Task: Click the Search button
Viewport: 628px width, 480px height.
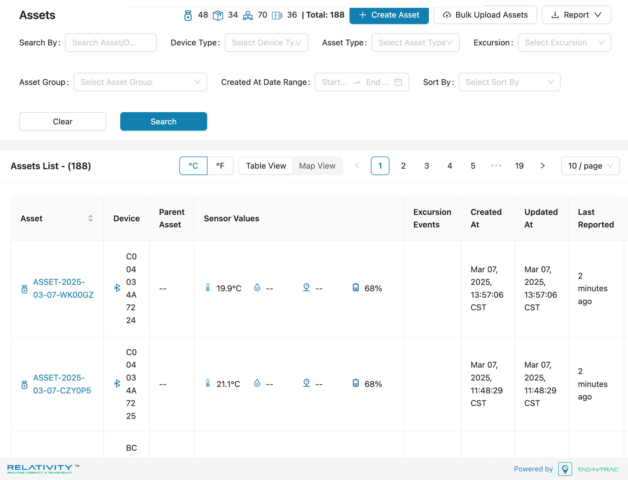Action: (x=164, y=121)
